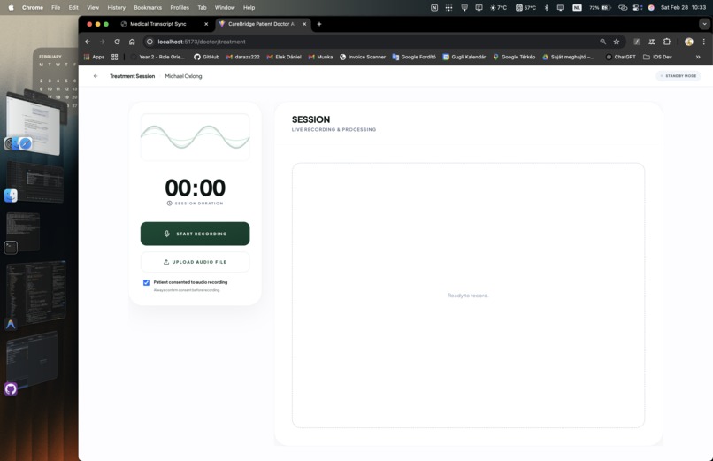Bookmark this page with star icon
Image resolution: width=713 pixels, height=461 pixels.
click(617, 42)
